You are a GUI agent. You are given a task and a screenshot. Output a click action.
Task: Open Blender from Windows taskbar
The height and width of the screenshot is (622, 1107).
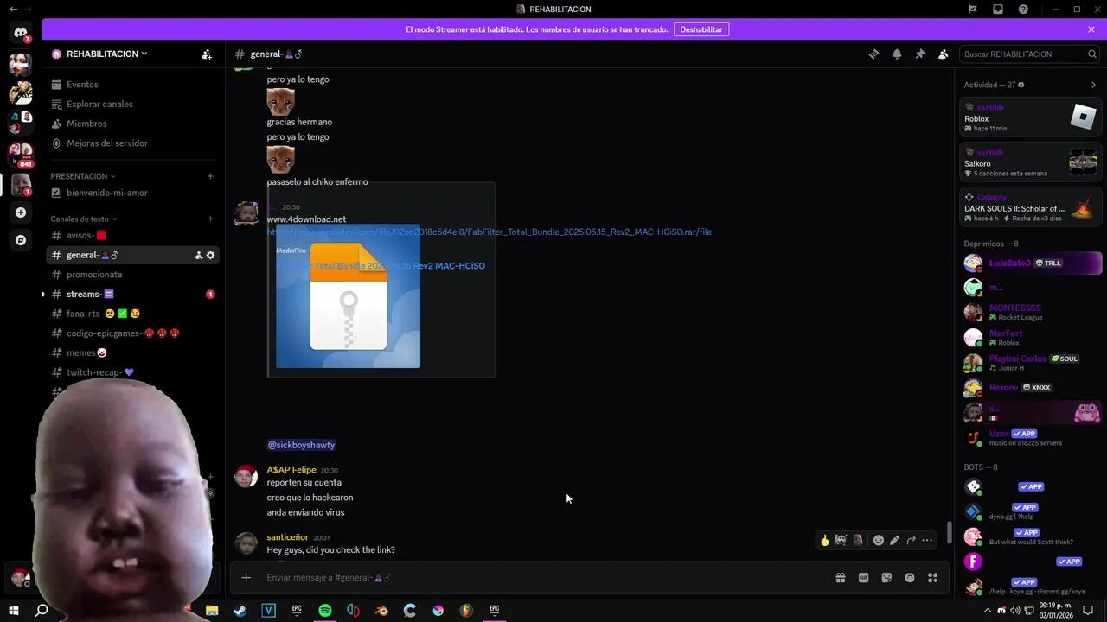pos(381,611)
